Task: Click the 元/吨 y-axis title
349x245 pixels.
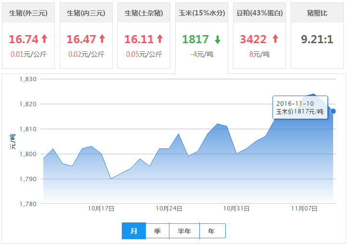Action: point(13,142)
